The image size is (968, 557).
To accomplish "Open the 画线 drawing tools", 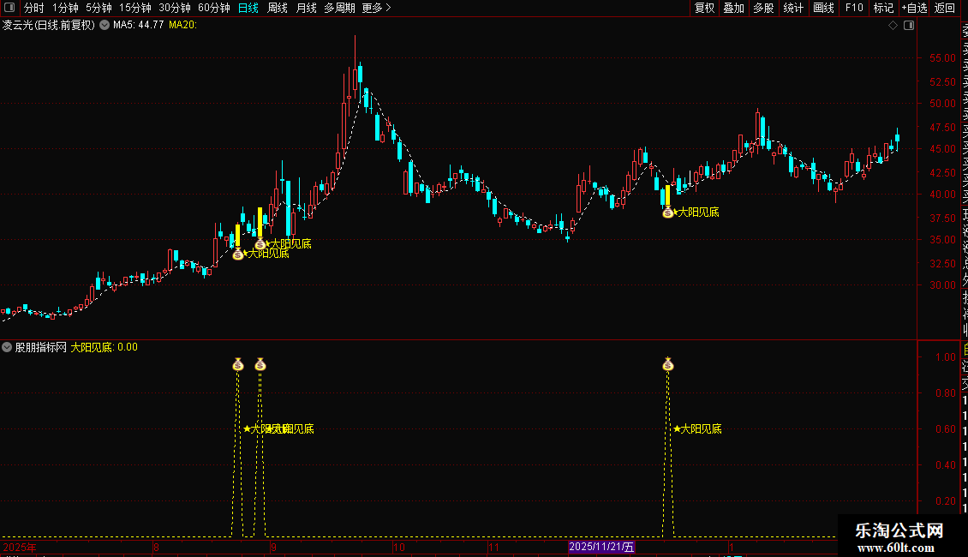I will [823, 8].
